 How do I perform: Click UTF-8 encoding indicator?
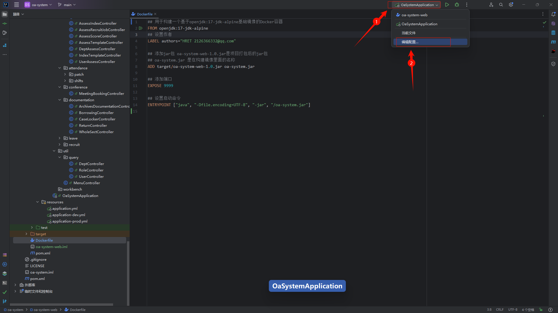click(x=513, y=310)
